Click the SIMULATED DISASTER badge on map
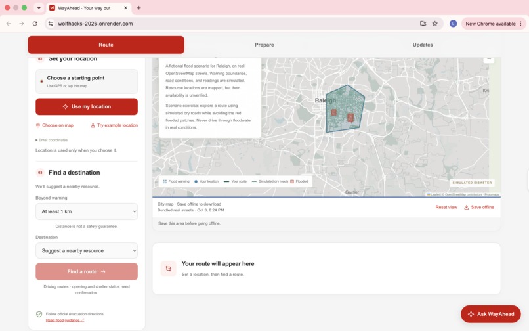 point(472,183)
